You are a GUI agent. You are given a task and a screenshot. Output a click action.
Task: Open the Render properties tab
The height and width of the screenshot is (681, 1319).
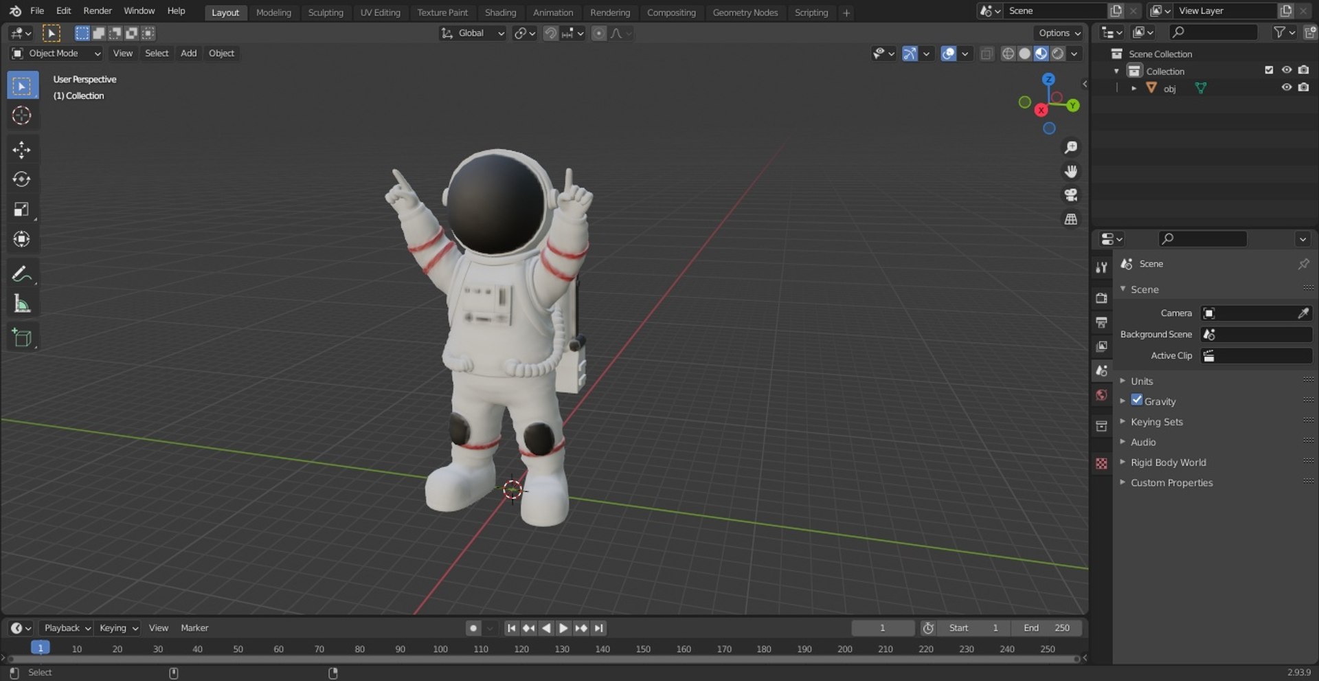click(1102, 298)
